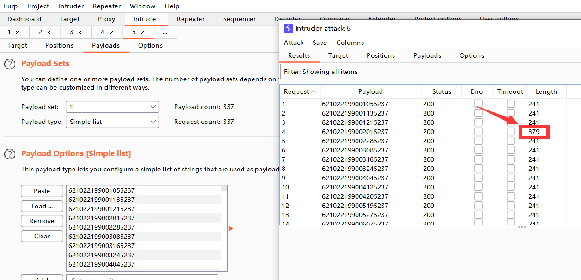Tick Error checkbox for request 3
The width and height of the screenshot is (581, 280).
coord(478,122)
